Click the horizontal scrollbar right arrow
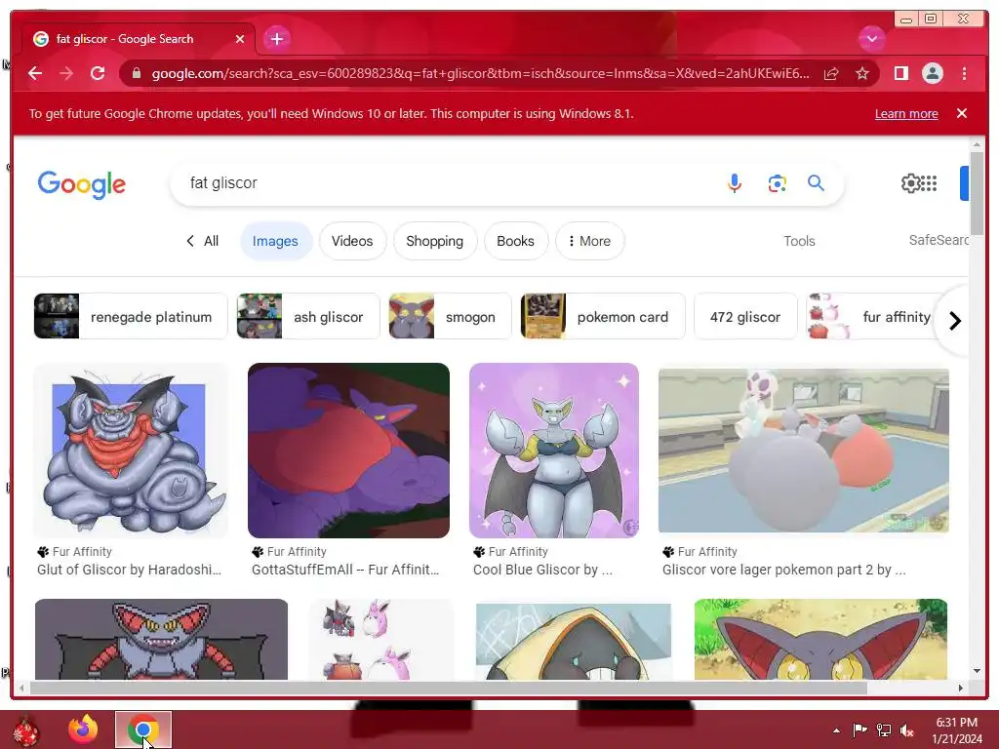The width and height of the screenshot is (999, 749). (961, 688)
